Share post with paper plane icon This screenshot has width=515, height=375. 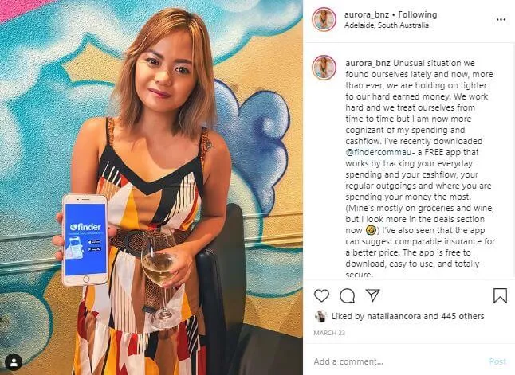click(373, 295)
